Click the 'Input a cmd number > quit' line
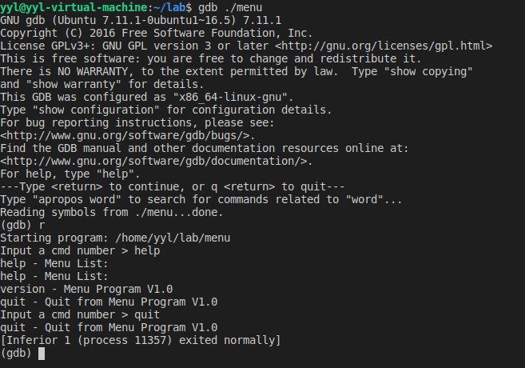 click(x=80, y=314)
